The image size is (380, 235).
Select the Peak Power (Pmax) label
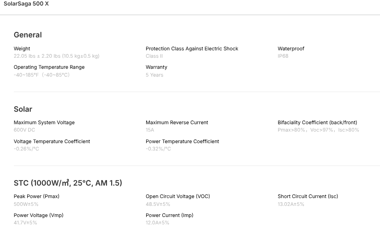point(36,196)
